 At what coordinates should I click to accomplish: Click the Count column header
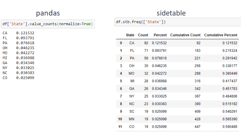point(143,35)
